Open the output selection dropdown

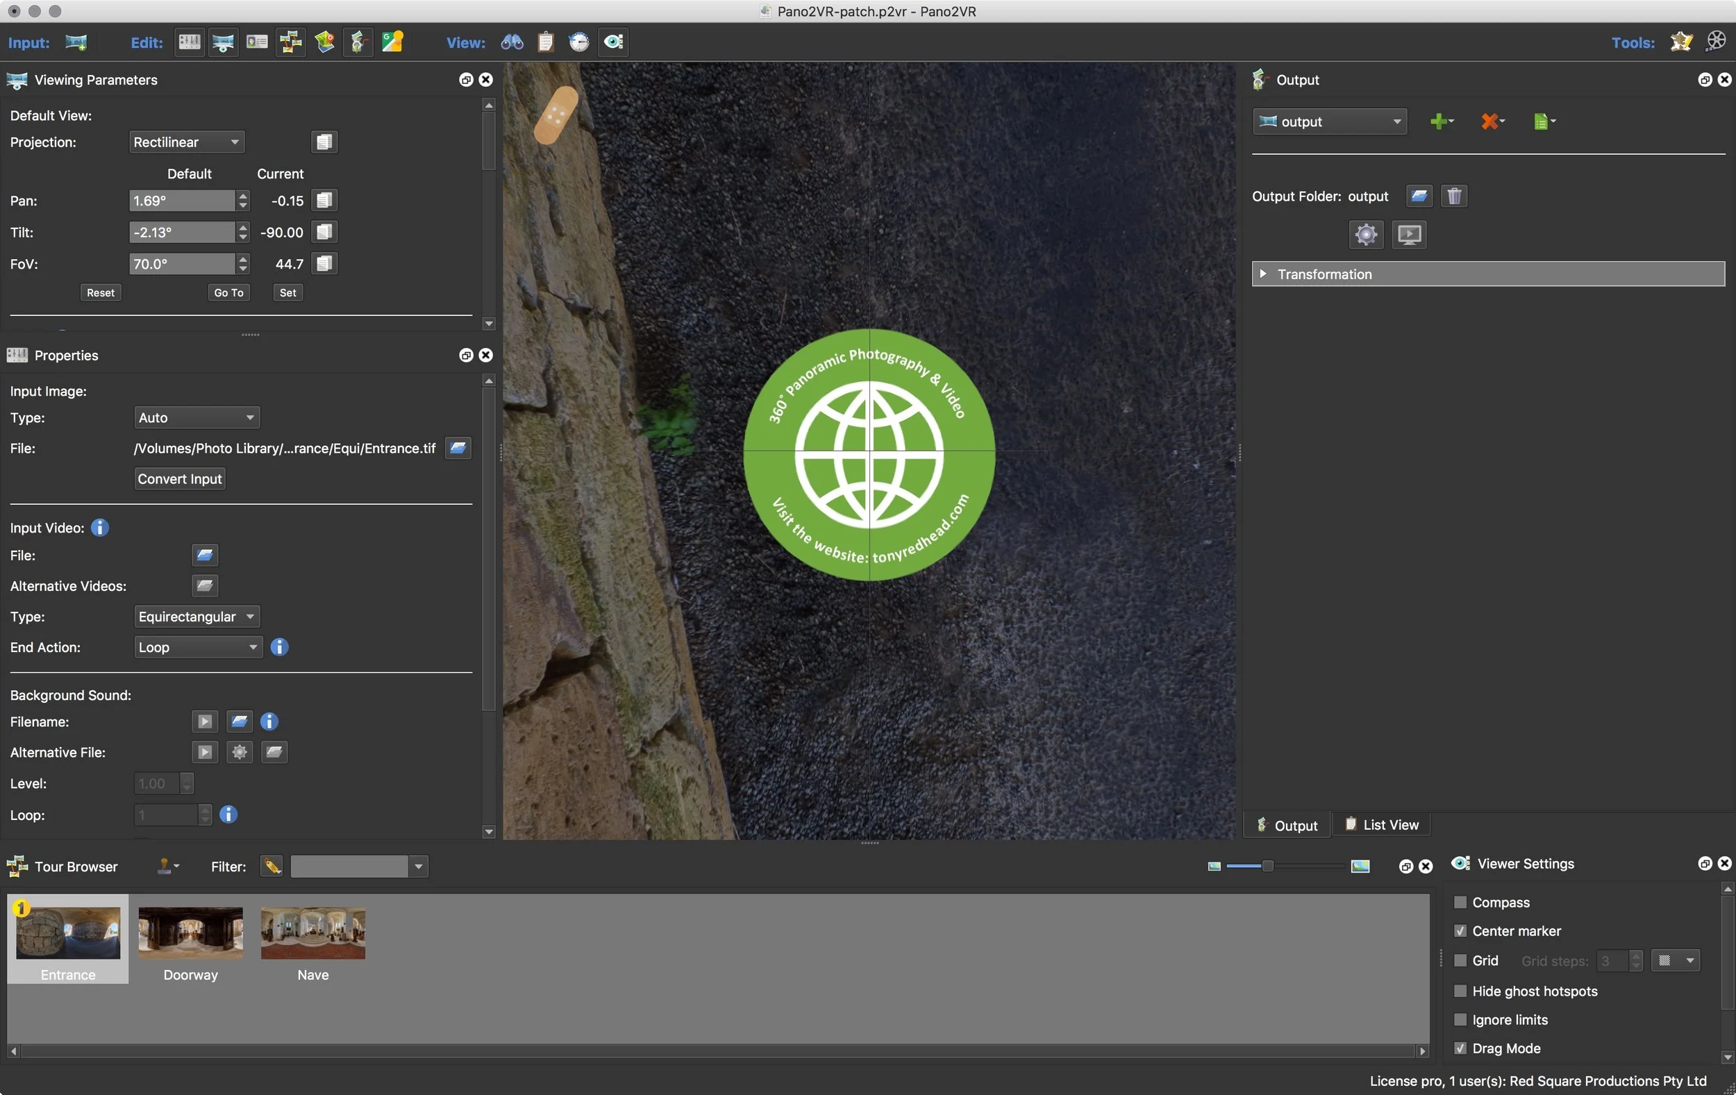(x=1329, y=121)
